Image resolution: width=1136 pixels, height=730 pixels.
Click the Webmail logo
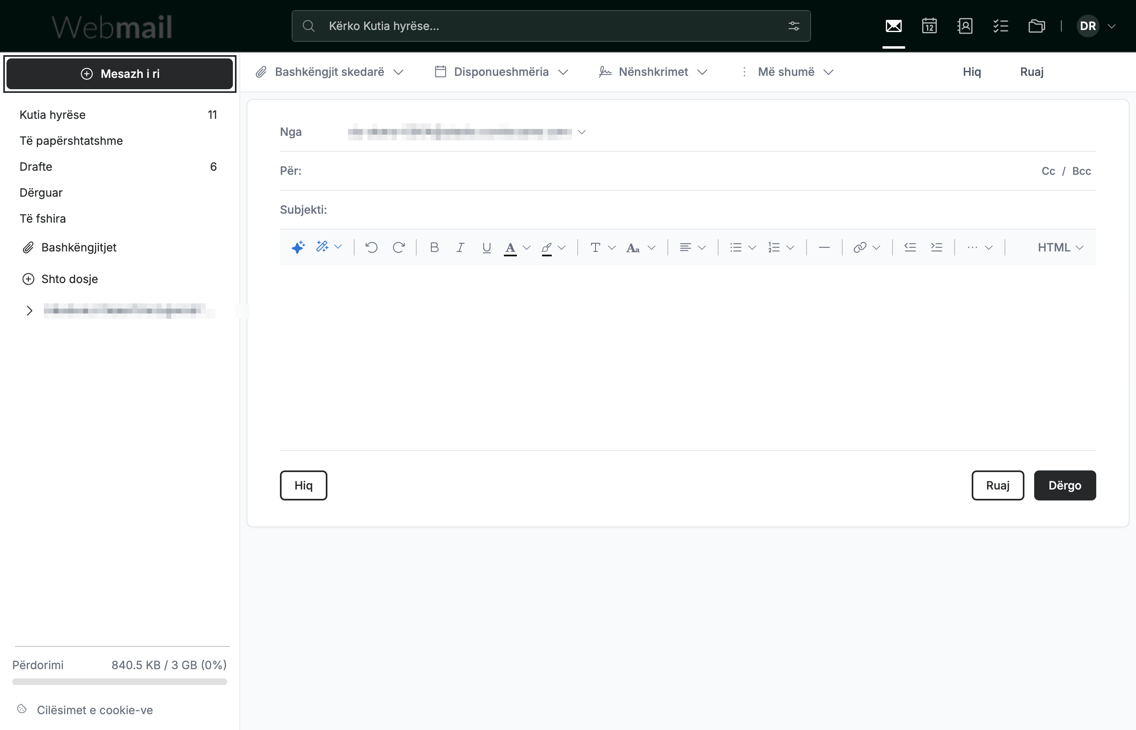[x=112, y=26]
